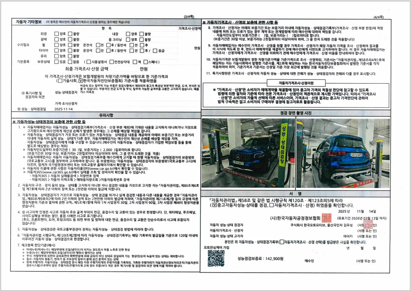
Task: Check the 외장 불량 checkbox
Action: 70,34
